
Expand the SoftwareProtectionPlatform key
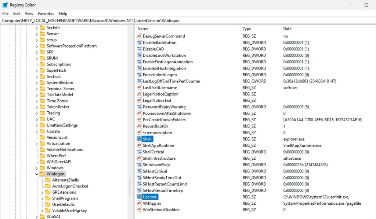(x=37, y=46)
